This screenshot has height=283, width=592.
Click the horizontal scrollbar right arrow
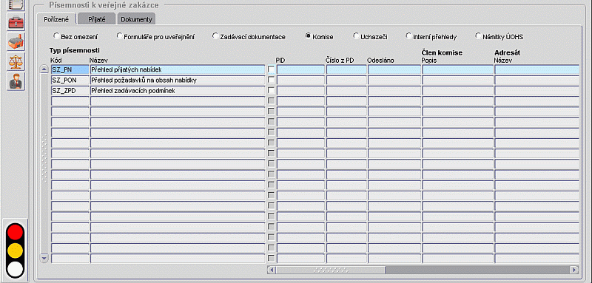[575, 270]
